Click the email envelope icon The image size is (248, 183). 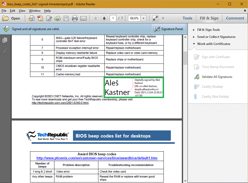coord(83,18)
